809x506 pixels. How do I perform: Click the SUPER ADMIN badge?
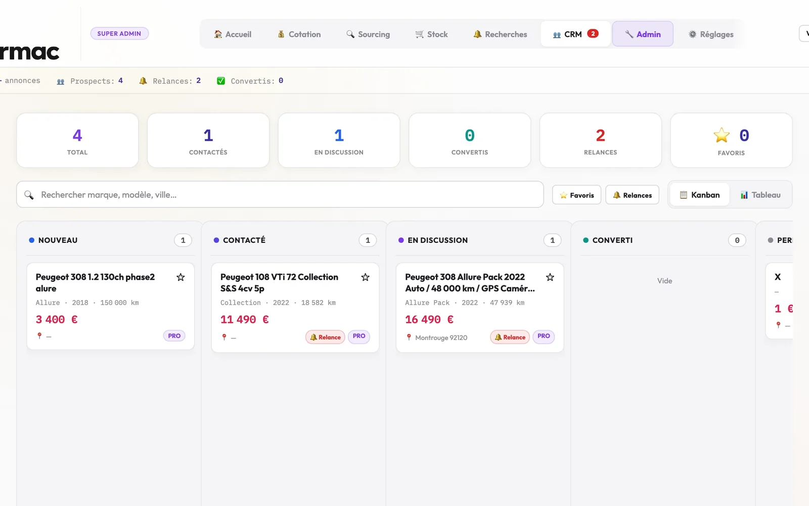point(119,33)
